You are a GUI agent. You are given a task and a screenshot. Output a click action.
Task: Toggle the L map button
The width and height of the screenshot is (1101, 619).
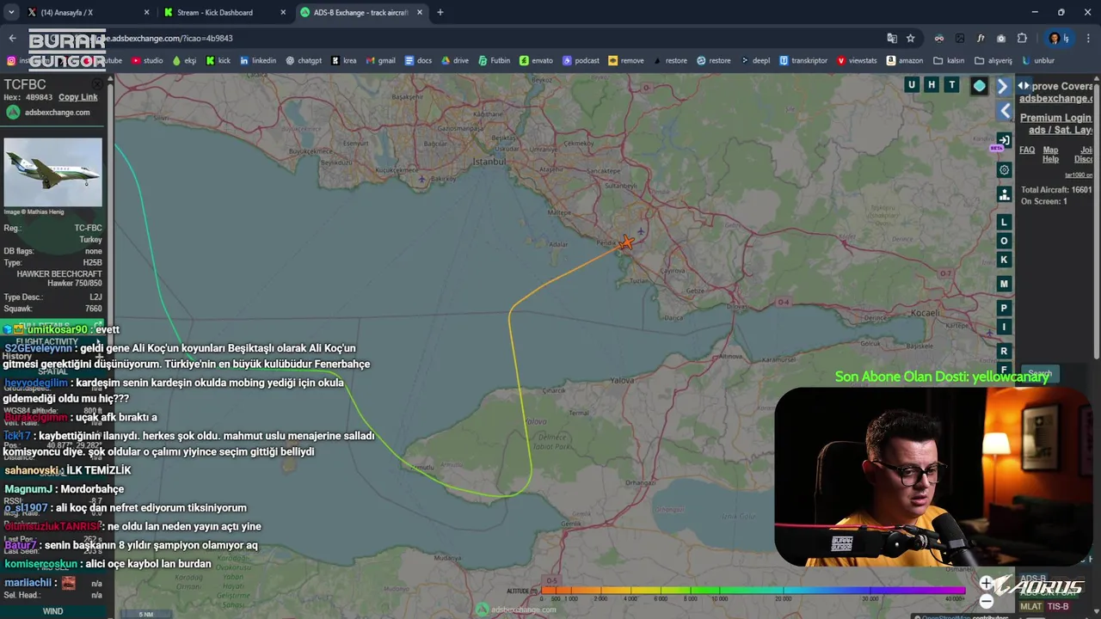tap(1004, 222)
